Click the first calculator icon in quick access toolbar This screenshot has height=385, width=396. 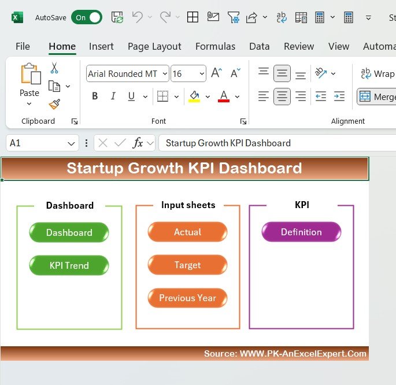[320, 17]
